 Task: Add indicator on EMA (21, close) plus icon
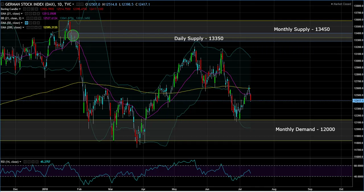point(34,14)
